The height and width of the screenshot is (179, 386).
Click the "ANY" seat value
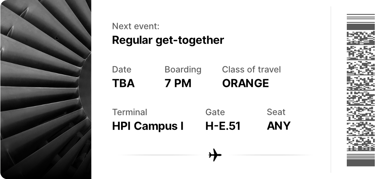[279, 126]
